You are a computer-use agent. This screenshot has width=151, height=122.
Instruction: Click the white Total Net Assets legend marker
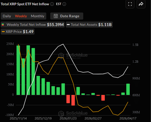point(68,25)
